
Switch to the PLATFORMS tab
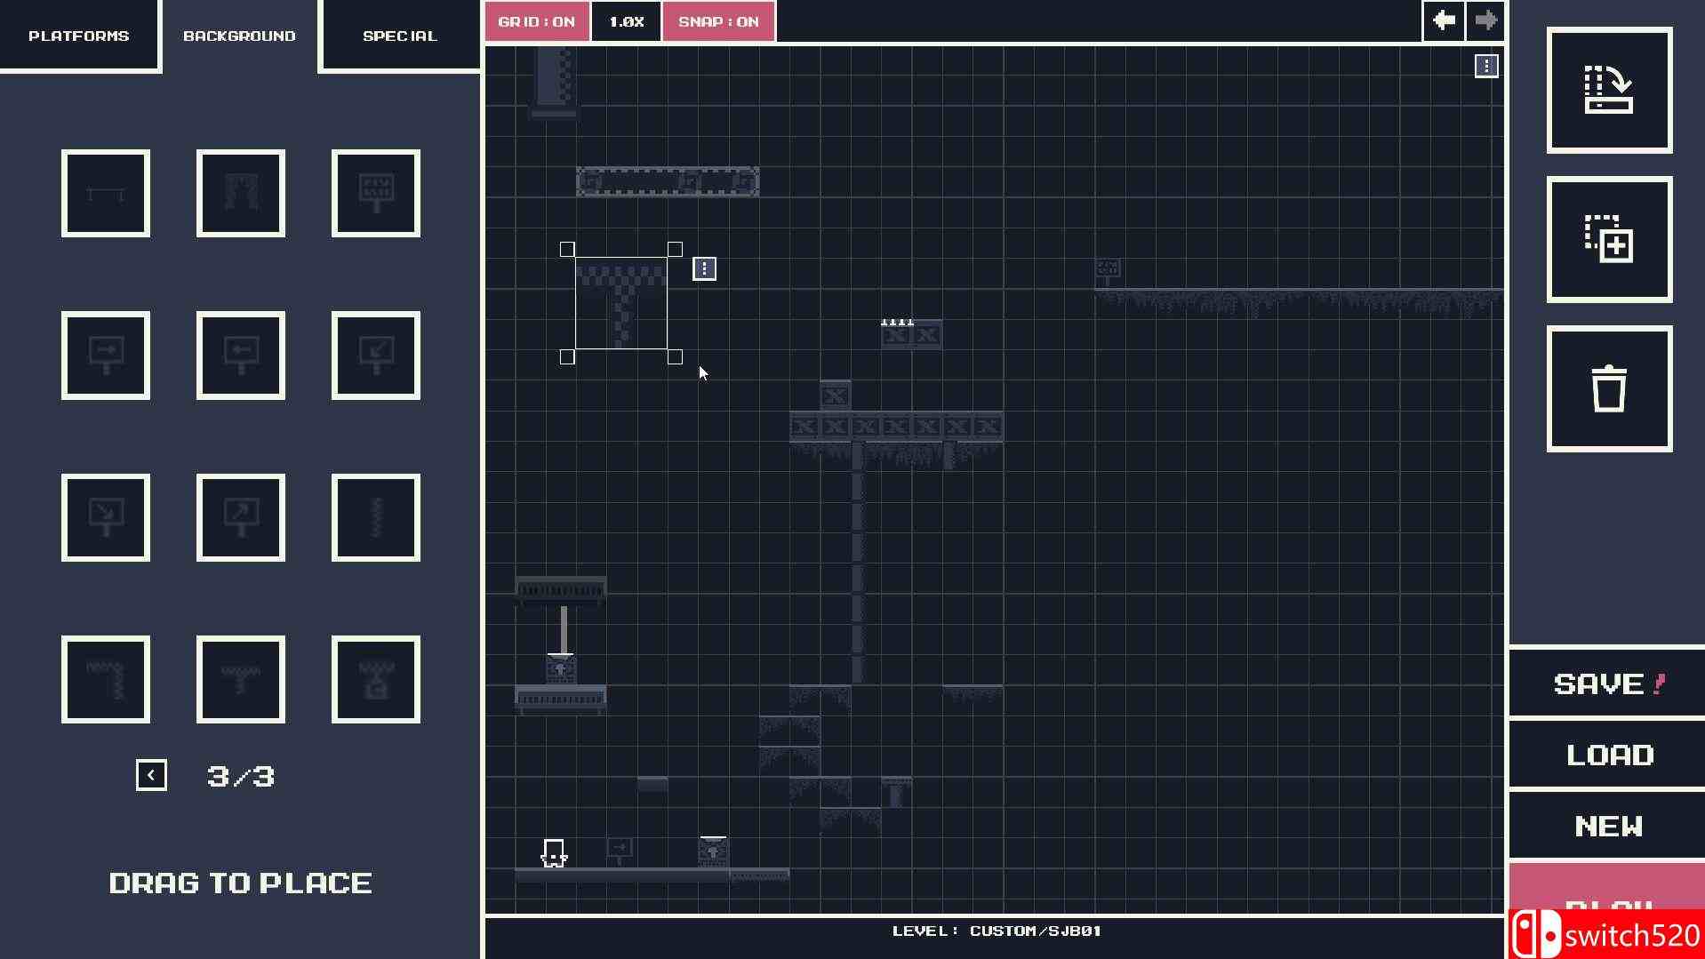(x=79, y=36)
